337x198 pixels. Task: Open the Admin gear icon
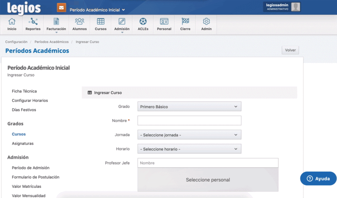[x=206, y=22]
